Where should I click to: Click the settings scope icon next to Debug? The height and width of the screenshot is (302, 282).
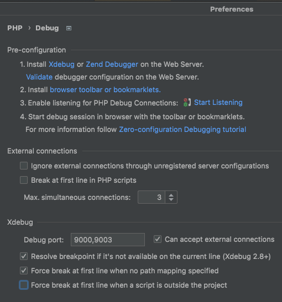(69, 28)
